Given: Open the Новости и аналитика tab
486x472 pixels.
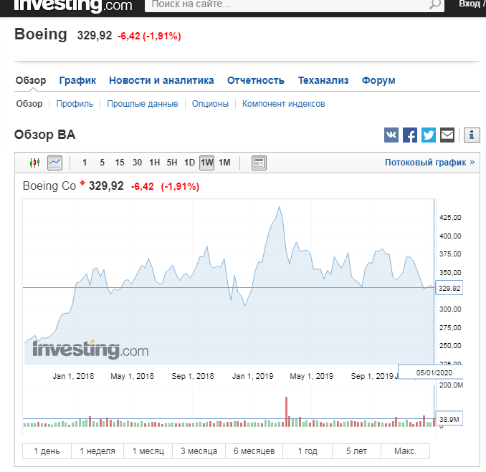Looking at the screenshot, I should tap(161, 80).
